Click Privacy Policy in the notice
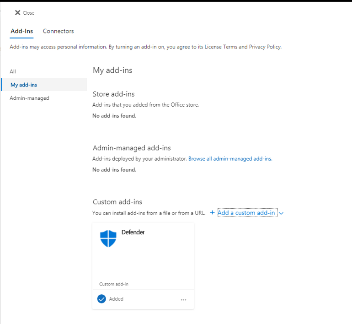The height and width of the screenshot is (324, 352). (x=265, y=47)
